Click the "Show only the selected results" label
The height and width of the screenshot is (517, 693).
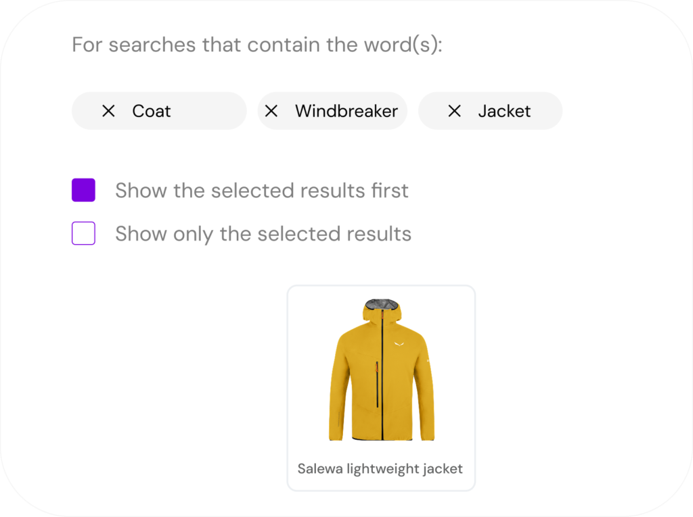263,234
